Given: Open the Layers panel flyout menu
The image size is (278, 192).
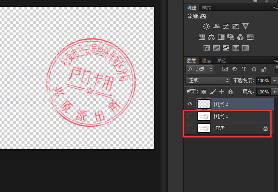Looking at the screenshot, I should click(275, 61).
